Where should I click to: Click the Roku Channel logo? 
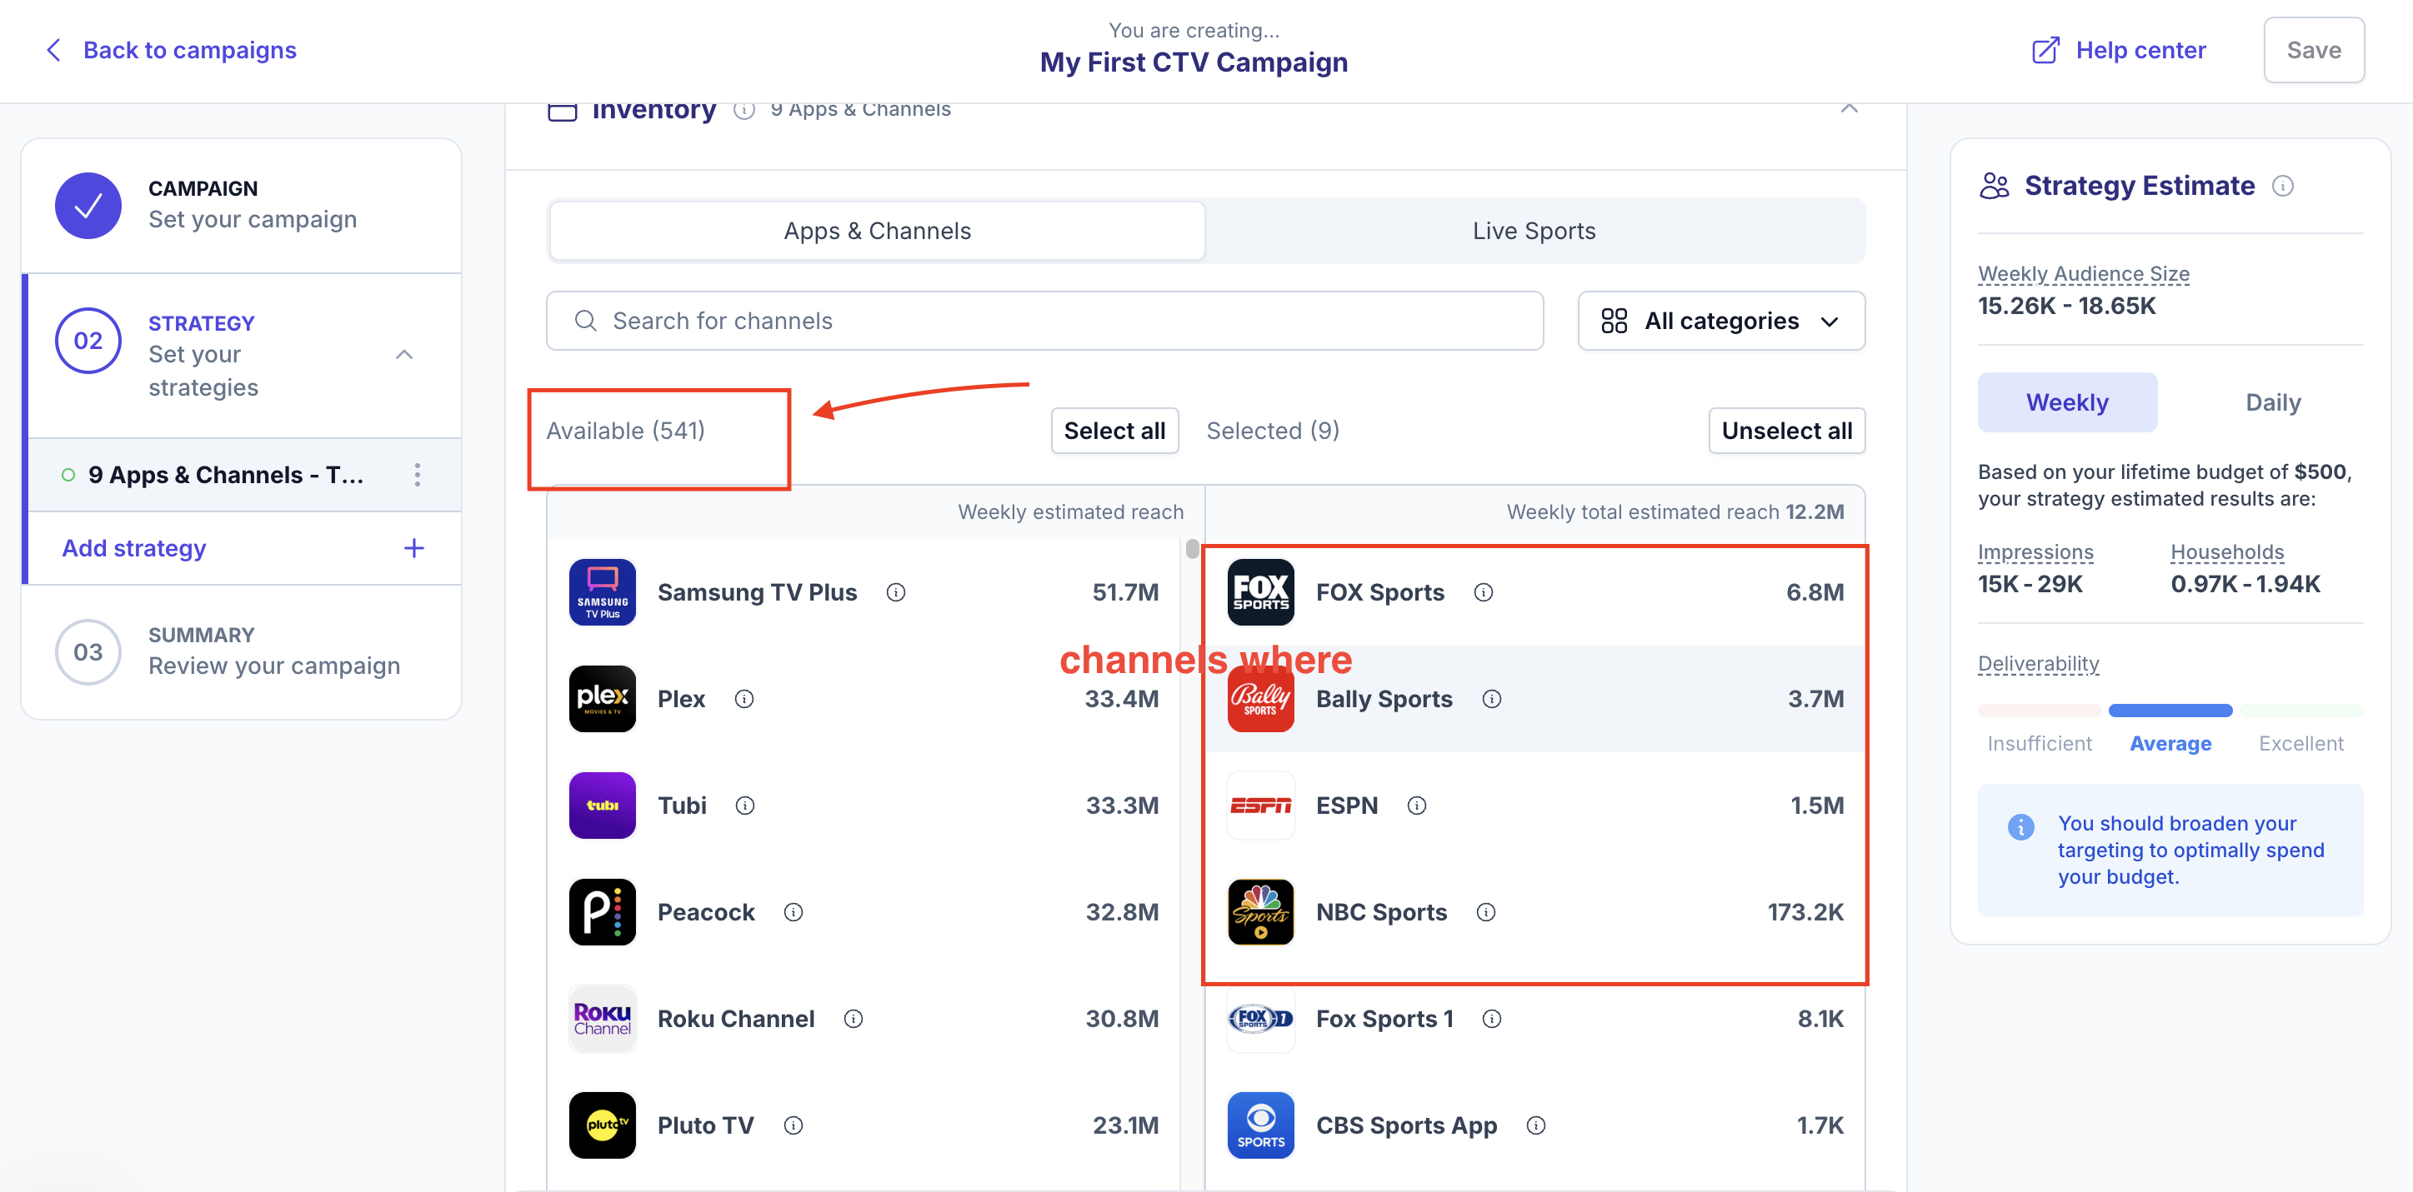point(603,1019)
